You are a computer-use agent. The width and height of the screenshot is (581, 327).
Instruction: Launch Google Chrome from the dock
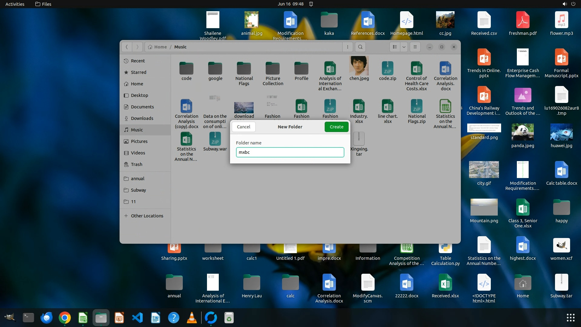tap(64, 318)
